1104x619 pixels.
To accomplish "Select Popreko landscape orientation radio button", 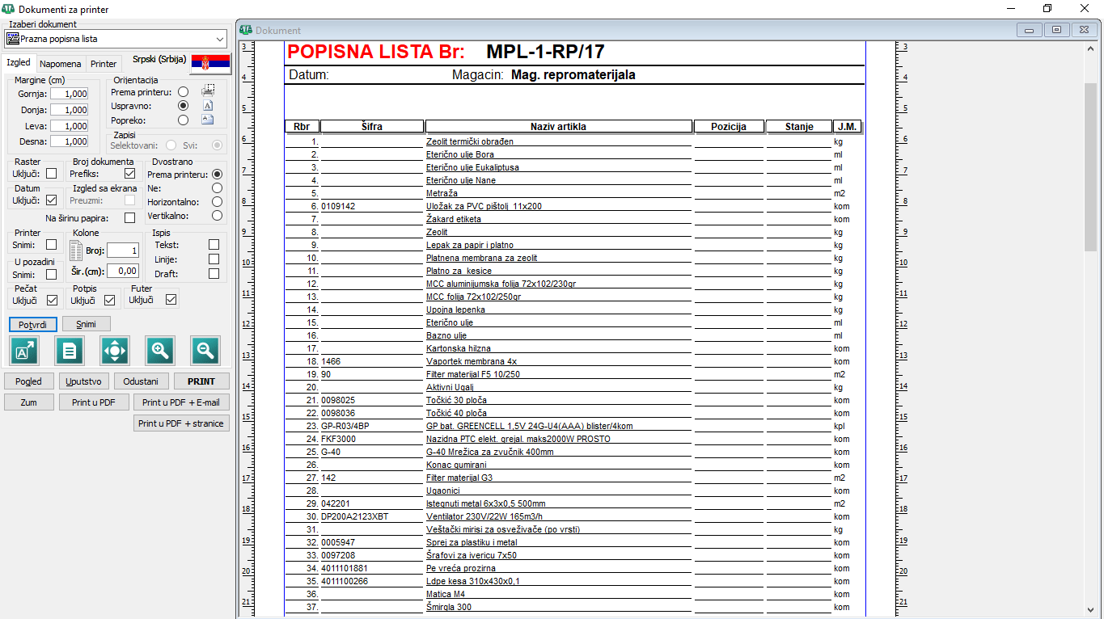I will click(x=184, y=120).
